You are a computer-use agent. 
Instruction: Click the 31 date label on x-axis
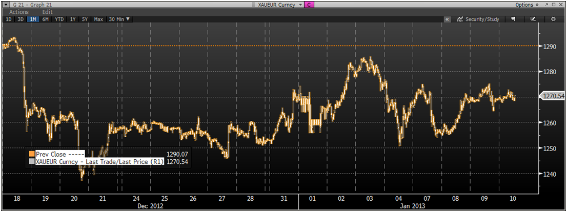(284, 198)
